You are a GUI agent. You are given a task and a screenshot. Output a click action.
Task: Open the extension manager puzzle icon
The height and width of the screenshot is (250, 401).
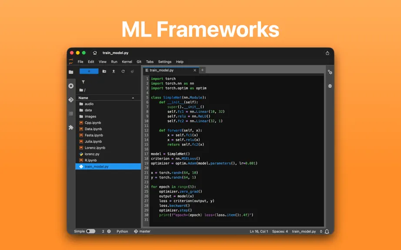pyautogui.click(x=71, y=127)
